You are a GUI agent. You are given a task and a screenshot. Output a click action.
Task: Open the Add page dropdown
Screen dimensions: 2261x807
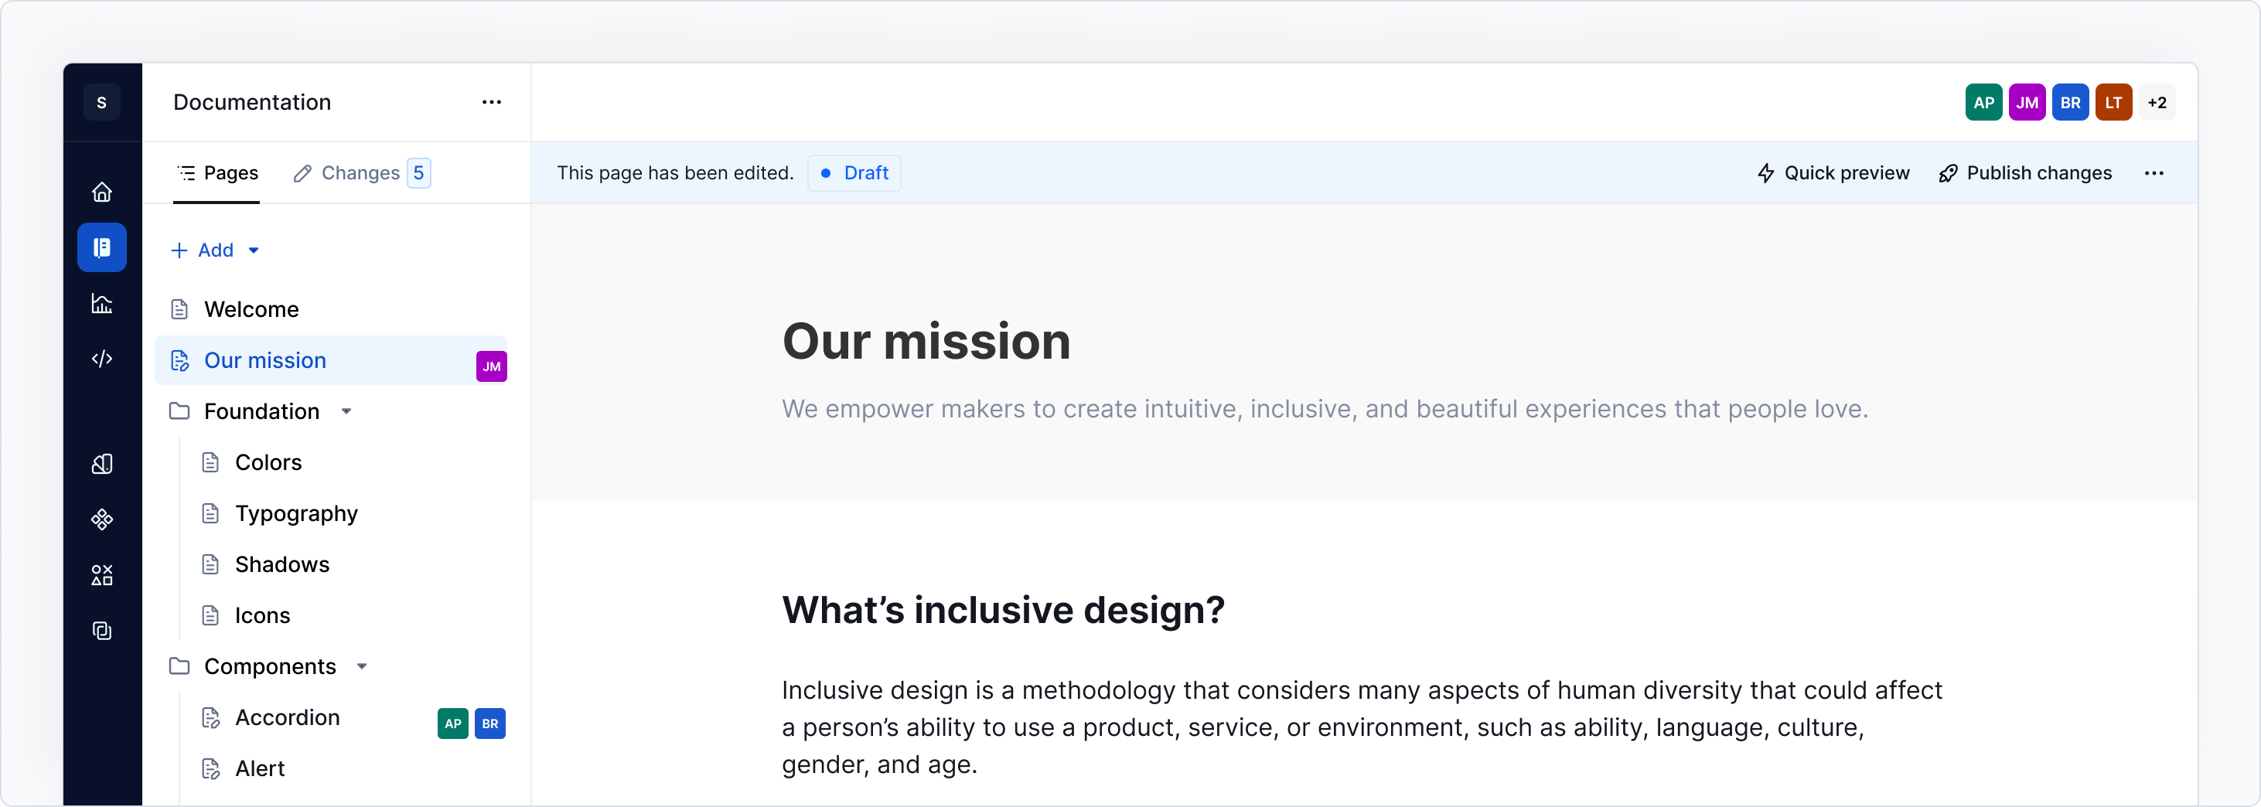tap(215, 250)
